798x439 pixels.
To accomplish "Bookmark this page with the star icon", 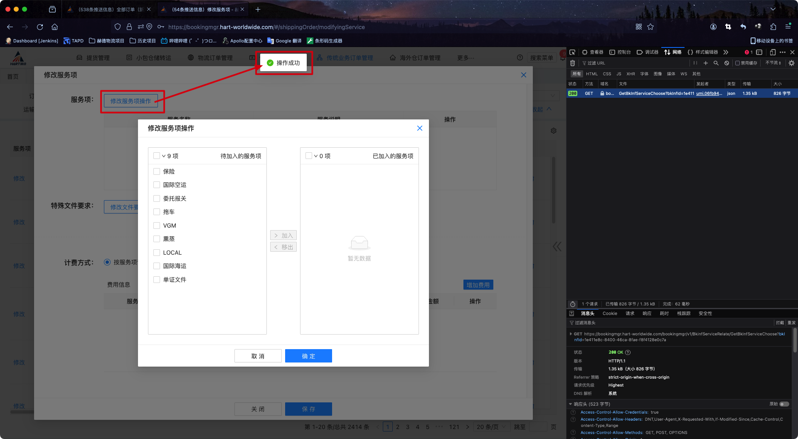I will click(650, 27).
